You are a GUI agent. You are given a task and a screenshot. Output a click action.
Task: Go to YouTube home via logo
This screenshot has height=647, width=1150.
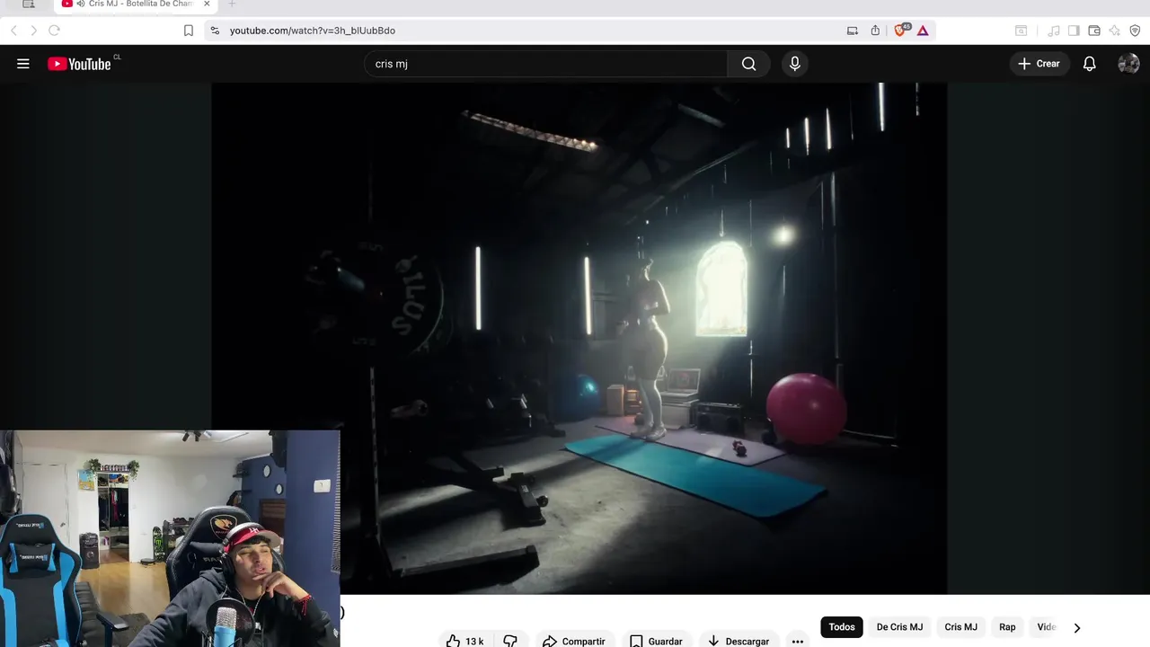[79, 64]
